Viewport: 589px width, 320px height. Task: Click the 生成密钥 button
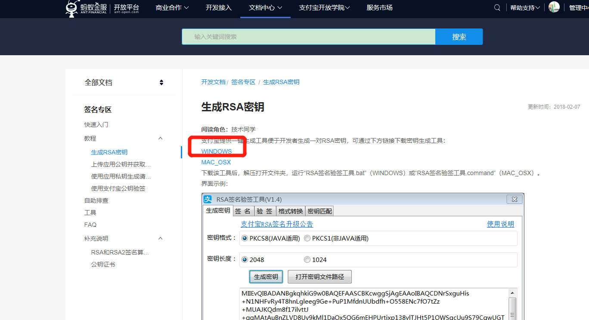tap(266, 277)
